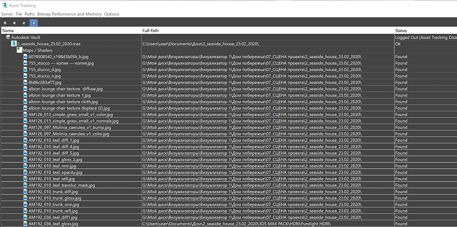The image size is (457, 227).
Task: Sort by the Full Path column header
Action: click(268, 31)
